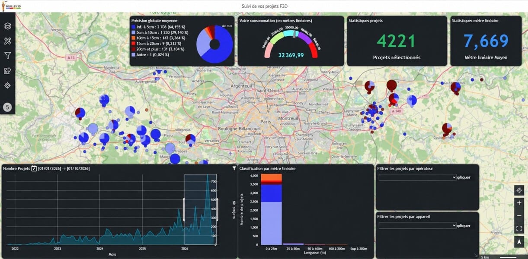This screenshot has height=259, width=528.
Task: Click the '25 à 50m' bar
Action: 293,244
